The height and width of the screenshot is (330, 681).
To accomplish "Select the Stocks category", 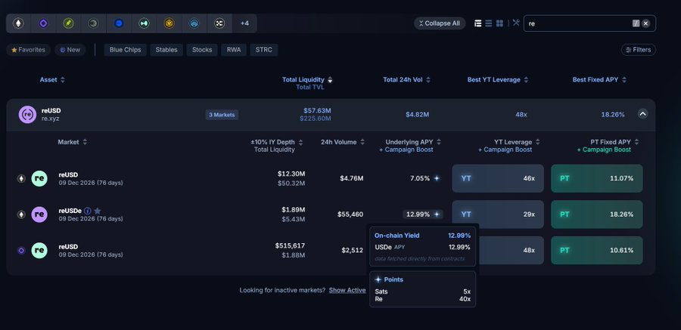I will [202, 50].
